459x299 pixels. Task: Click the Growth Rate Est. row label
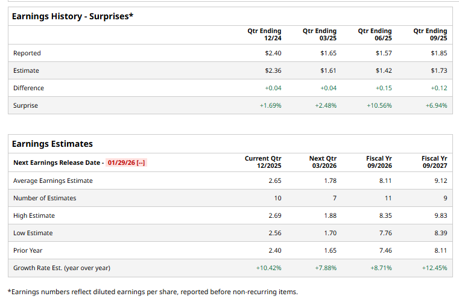click(x=62, y=268)
